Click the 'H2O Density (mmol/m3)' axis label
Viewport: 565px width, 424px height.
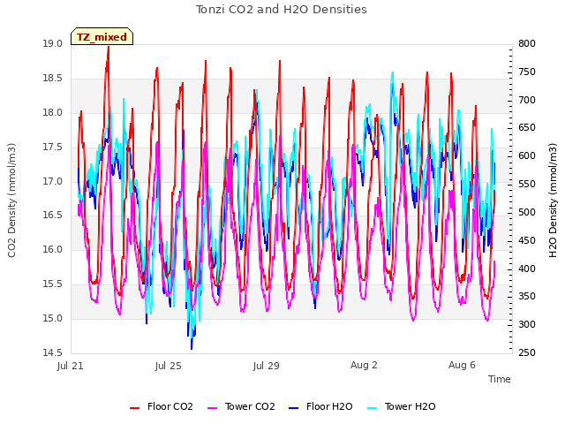click(554, 201)
